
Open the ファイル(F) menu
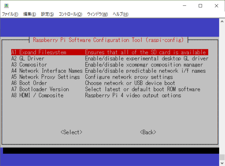coord(10,14)
